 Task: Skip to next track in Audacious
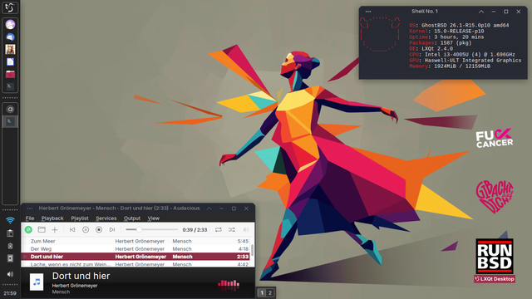tap(112, 229)
